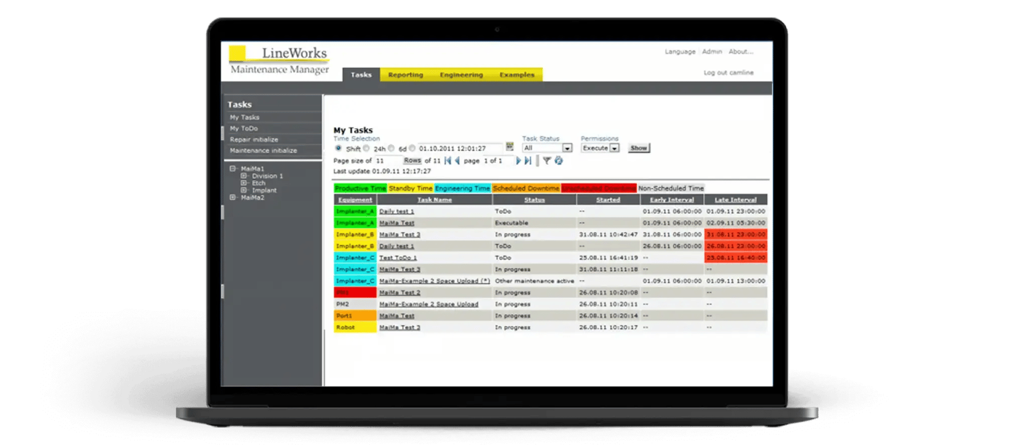Expand the Implant tree node
1029x445 pixels.
(x=244, y=190)
